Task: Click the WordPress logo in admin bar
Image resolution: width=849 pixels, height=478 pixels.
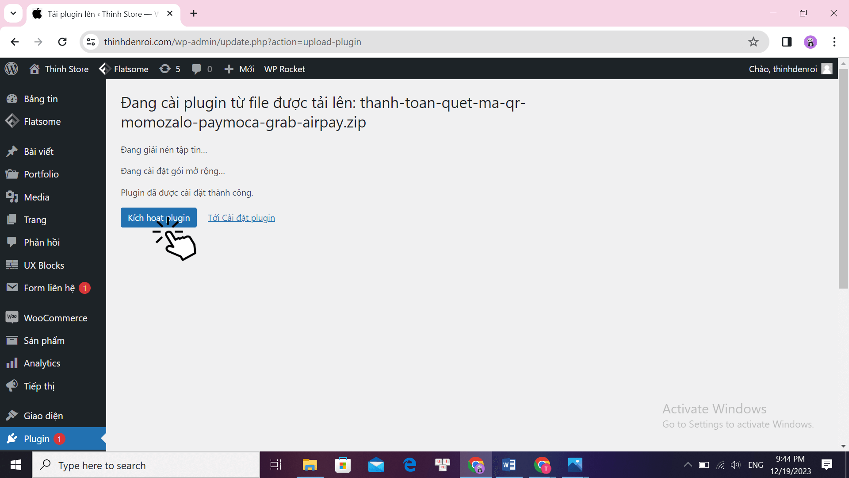Action: 11,69
